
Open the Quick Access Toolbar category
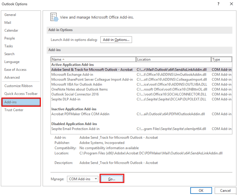pos(21,94)
